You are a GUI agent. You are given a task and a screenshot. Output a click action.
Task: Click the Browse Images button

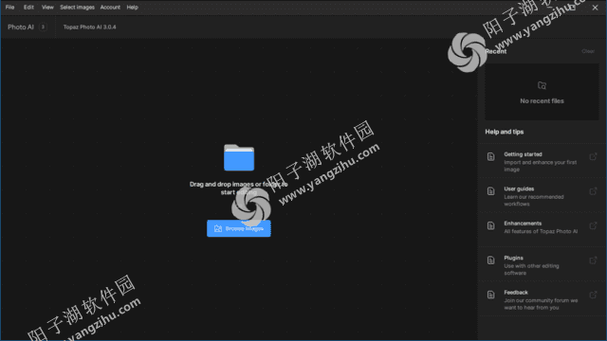pos(239,228)
